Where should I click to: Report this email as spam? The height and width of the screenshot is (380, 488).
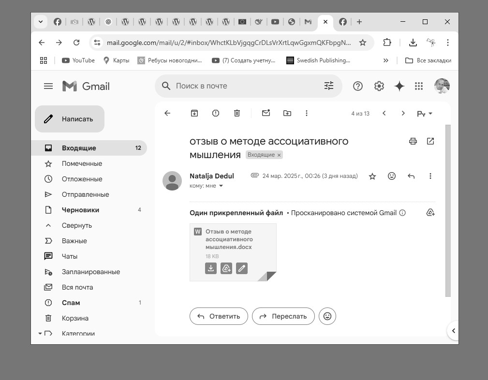pos(216,113)
